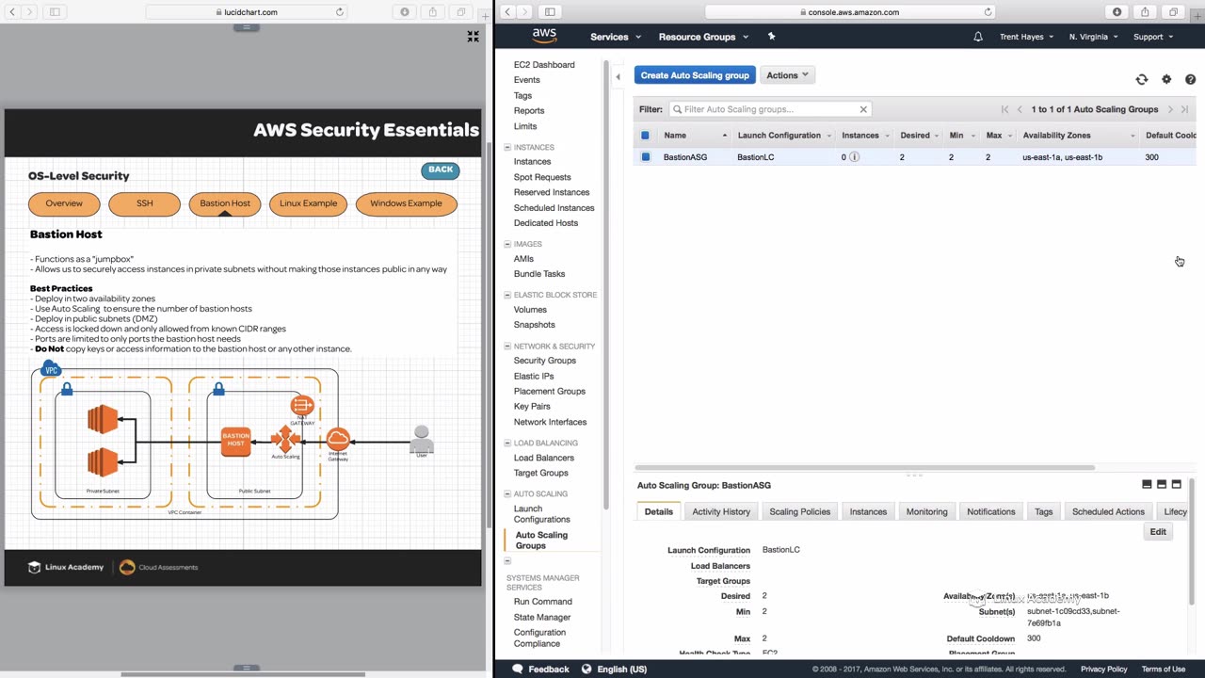The image size is (1205, 678).
Task: Switch to the Activity History tab
Action: (x=721, y=511)
